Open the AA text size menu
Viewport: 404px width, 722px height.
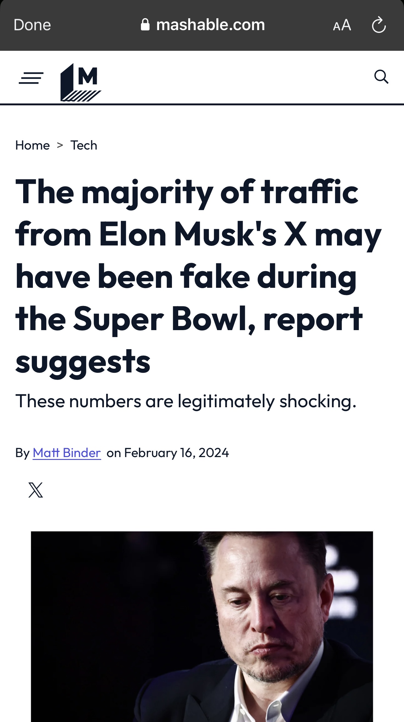(342, 25)
